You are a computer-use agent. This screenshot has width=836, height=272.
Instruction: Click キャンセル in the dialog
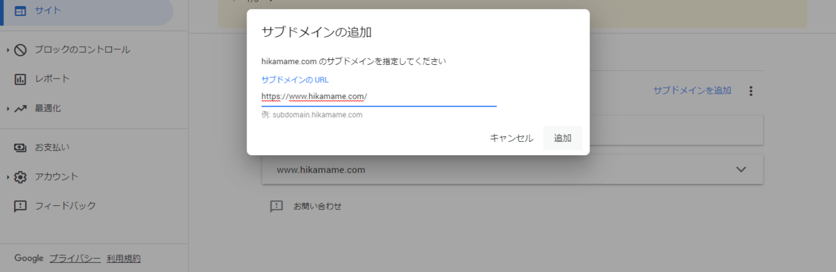coord(511,138)
